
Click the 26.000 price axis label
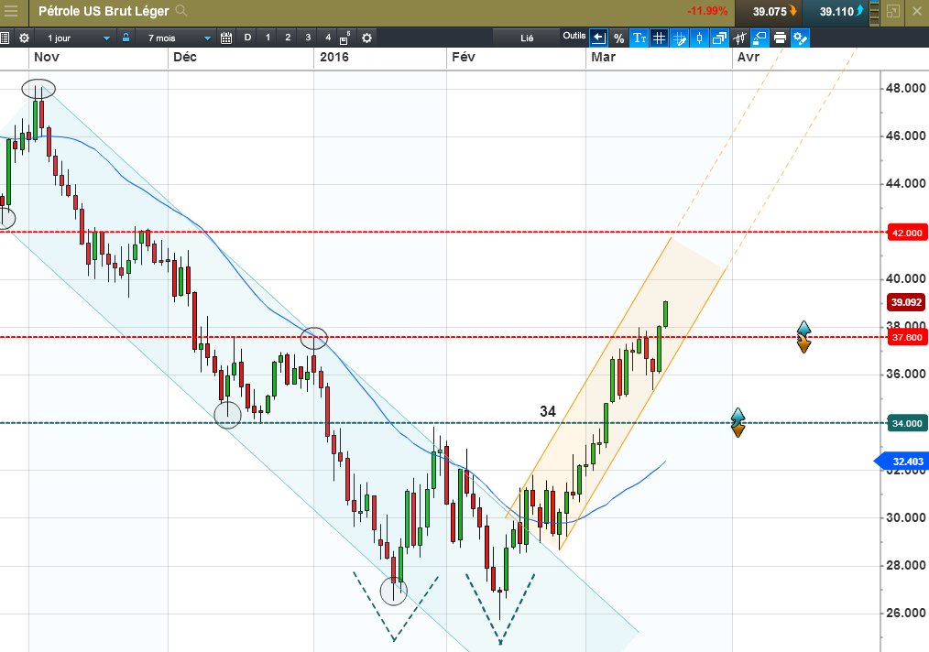coord(905,613)
